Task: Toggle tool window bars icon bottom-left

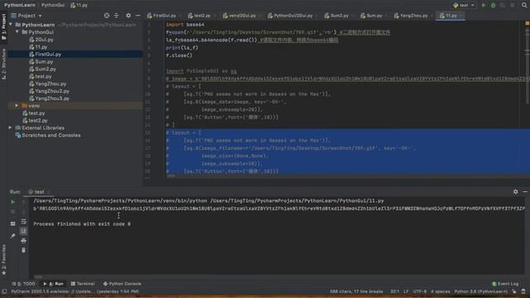Action: click(x=4, y=291)
